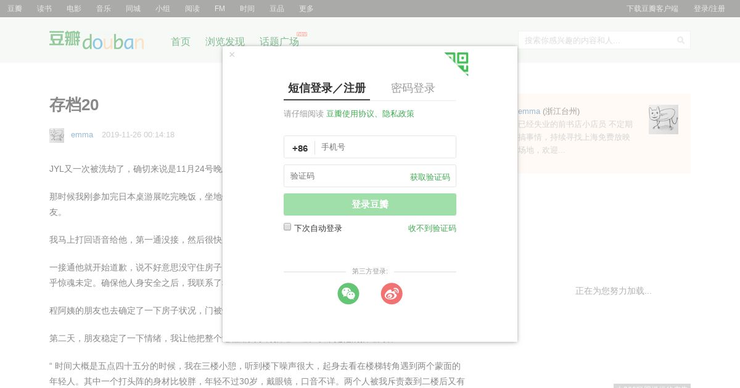This screenshot has height=388, width=740.
Task: Open 阅读 in the top bar
Action: tap(192, 9)
